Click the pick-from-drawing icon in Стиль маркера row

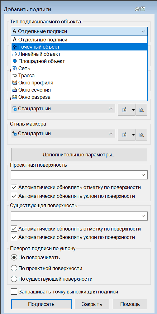141,135
